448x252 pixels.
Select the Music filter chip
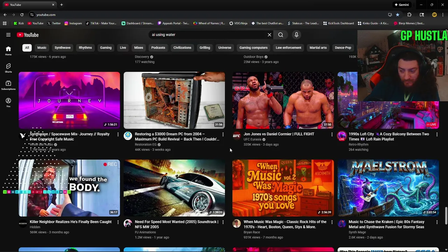(42, 48)
